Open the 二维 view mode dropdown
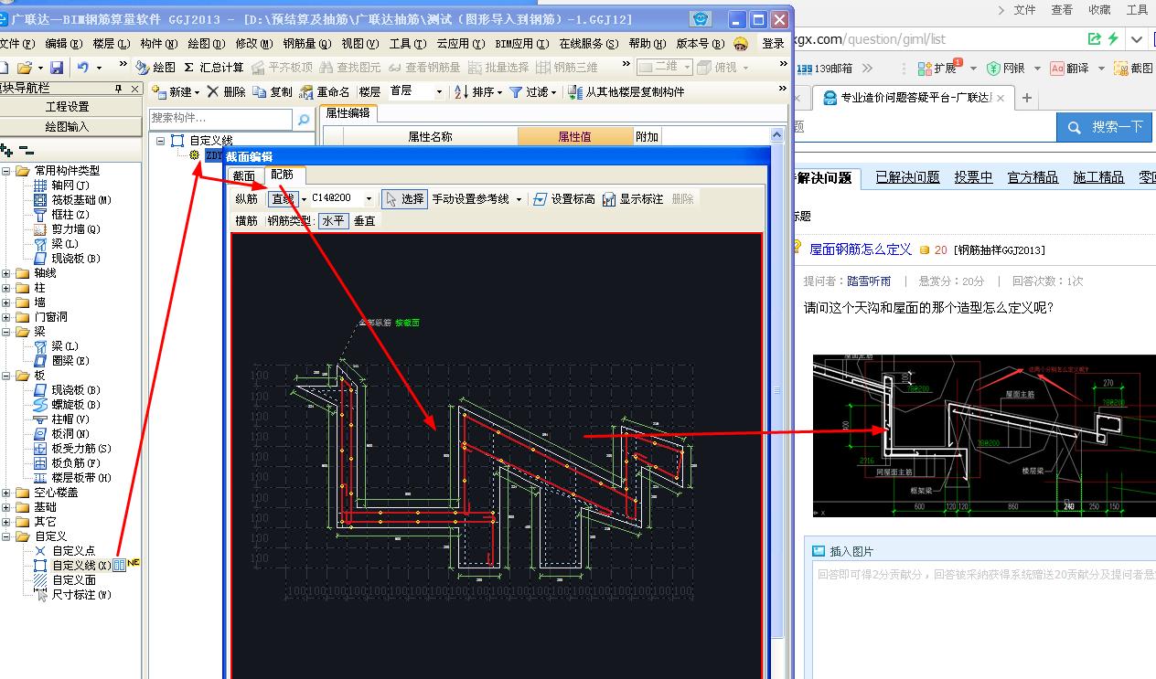1156x679 pixels. coord(687,68)
